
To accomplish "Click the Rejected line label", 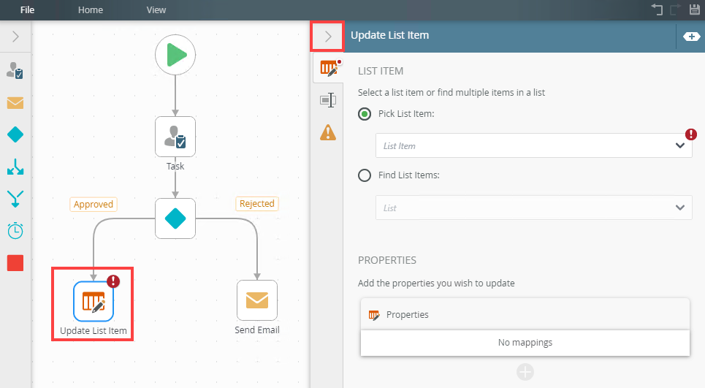I will [256, 204].
